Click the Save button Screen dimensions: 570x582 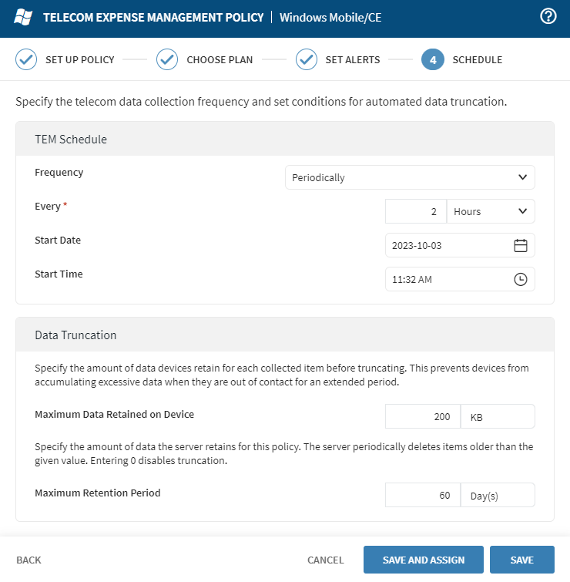(x=521, y=560)
